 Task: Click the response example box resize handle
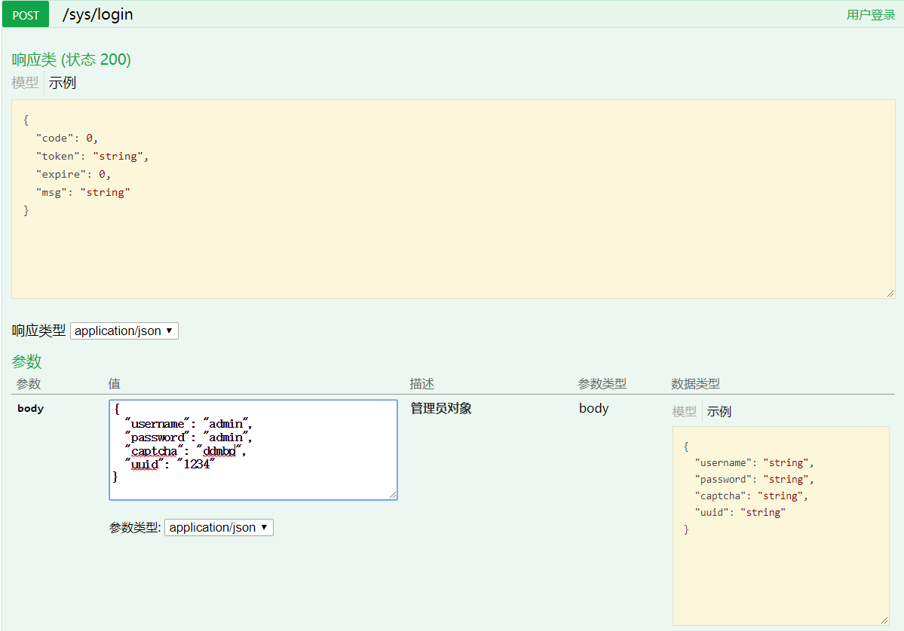click(890, 294)
